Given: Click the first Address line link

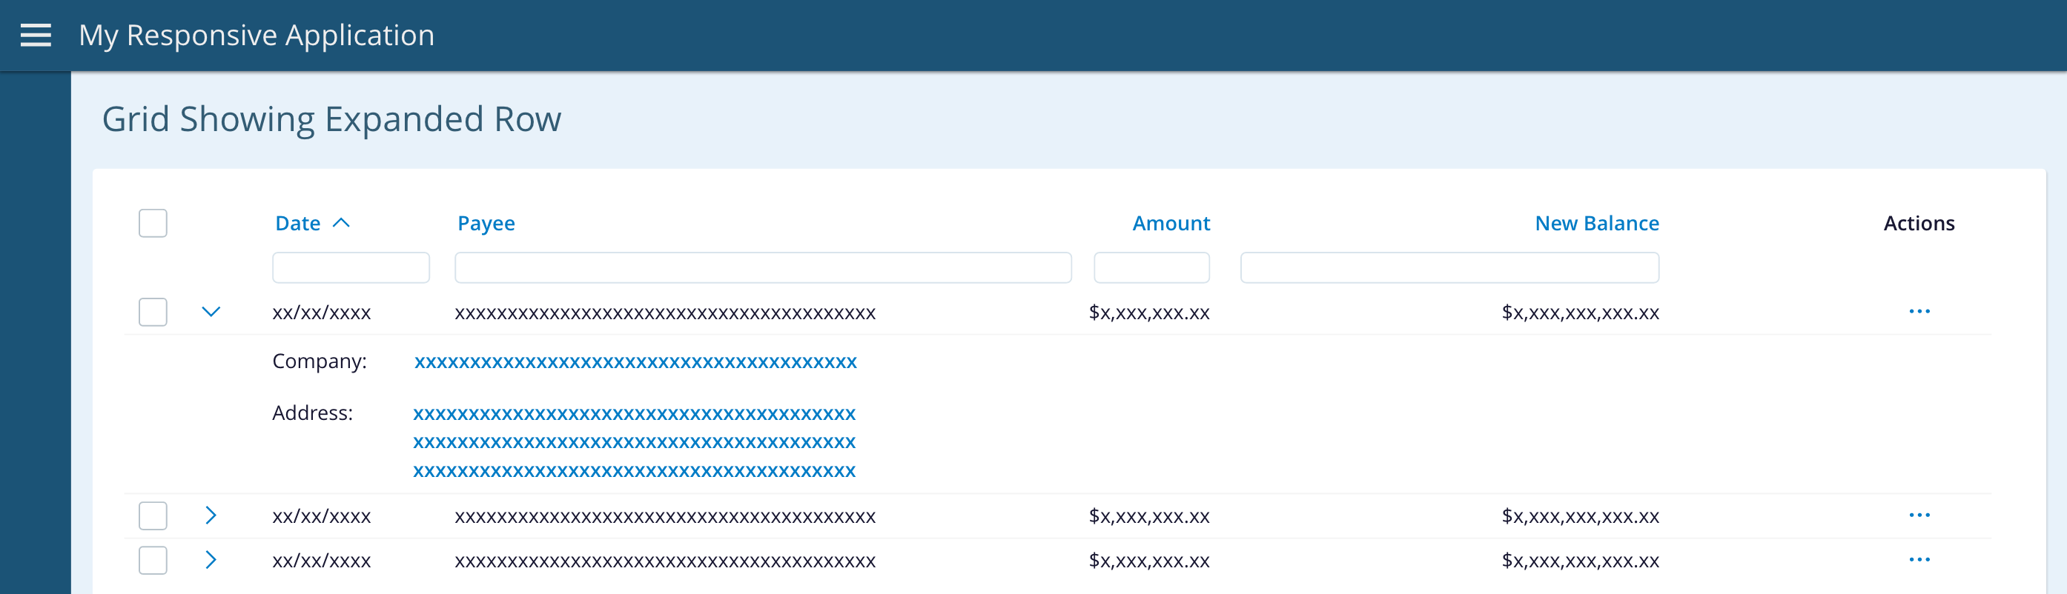Looking at the screenshot, I should point(634,415).
